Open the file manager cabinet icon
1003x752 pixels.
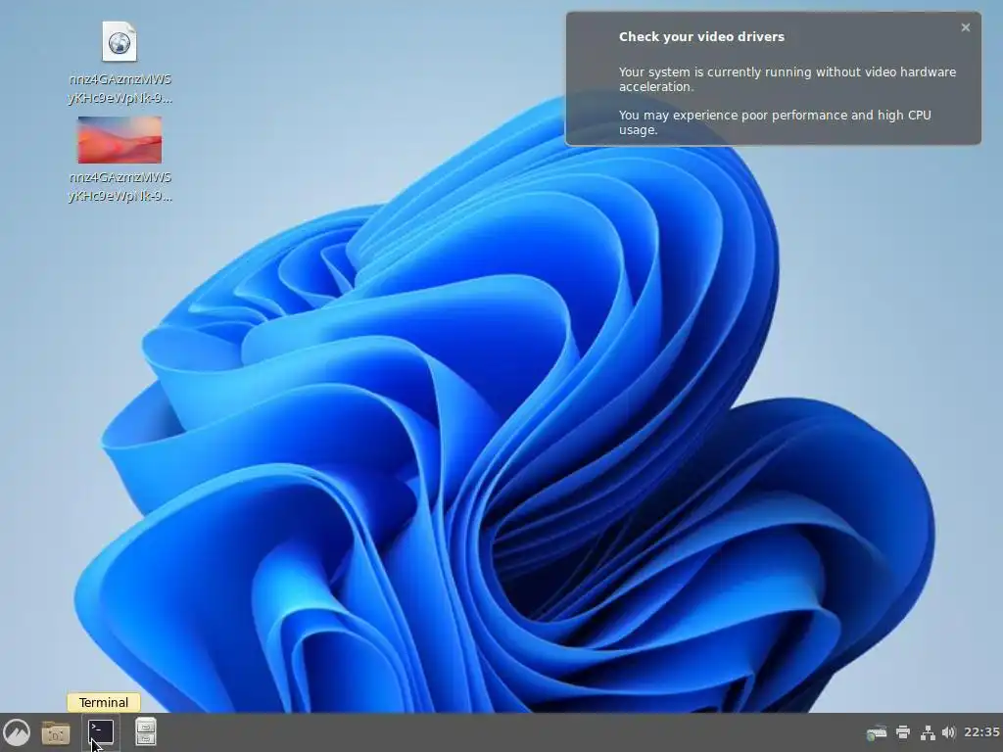pos(146,732)
